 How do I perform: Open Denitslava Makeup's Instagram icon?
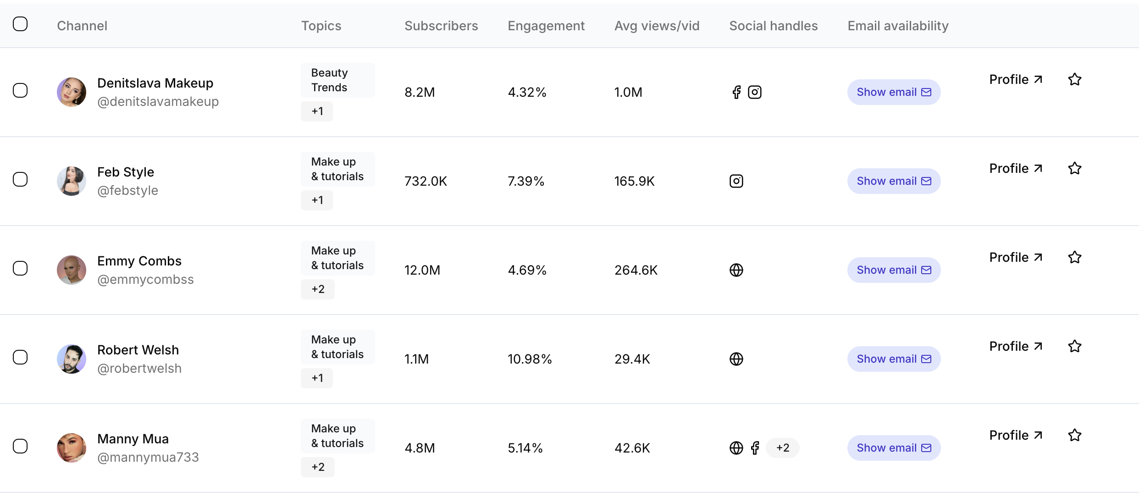[x=755, y=92]
